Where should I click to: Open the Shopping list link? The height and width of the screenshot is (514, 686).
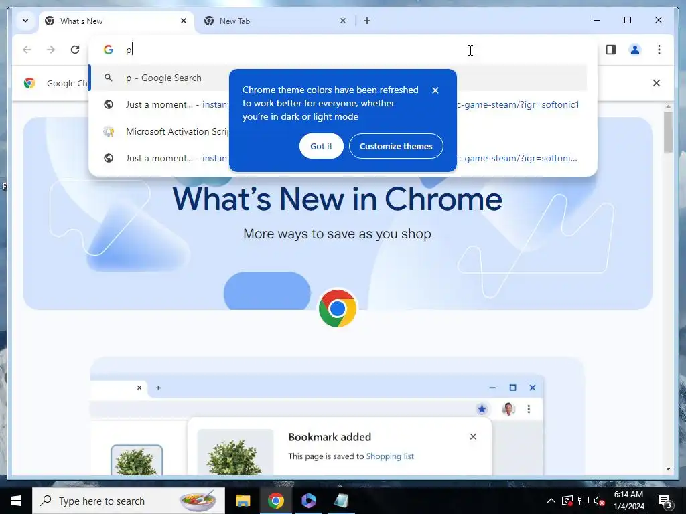[x=390, y=456]
